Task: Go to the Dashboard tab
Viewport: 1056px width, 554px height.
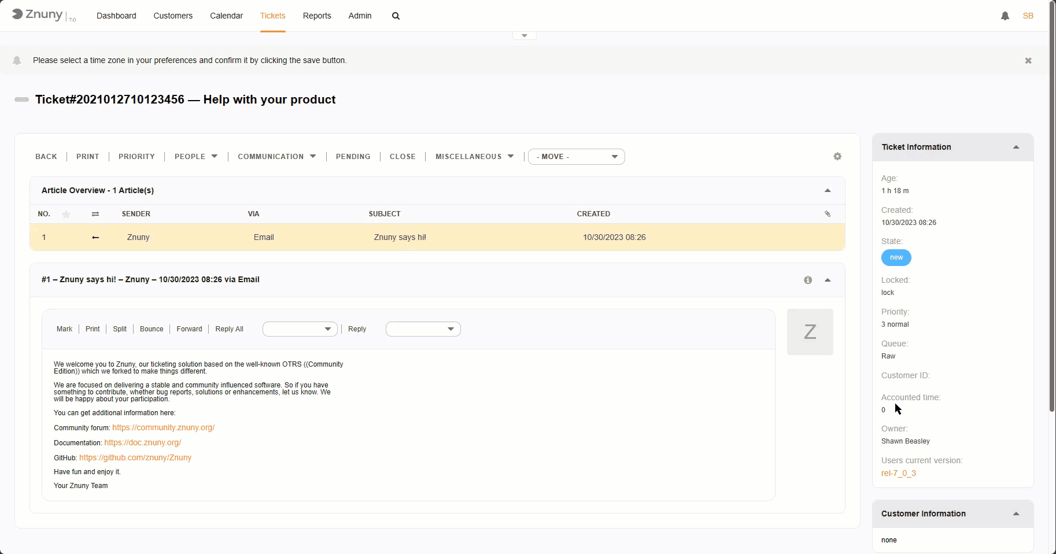Action: [116, 16]
